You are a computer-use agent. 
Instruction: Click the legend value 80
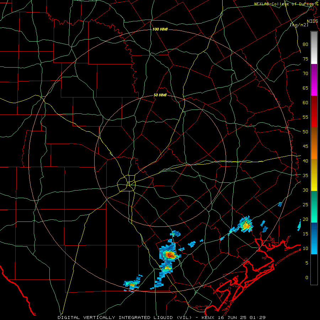pos(305,44)
